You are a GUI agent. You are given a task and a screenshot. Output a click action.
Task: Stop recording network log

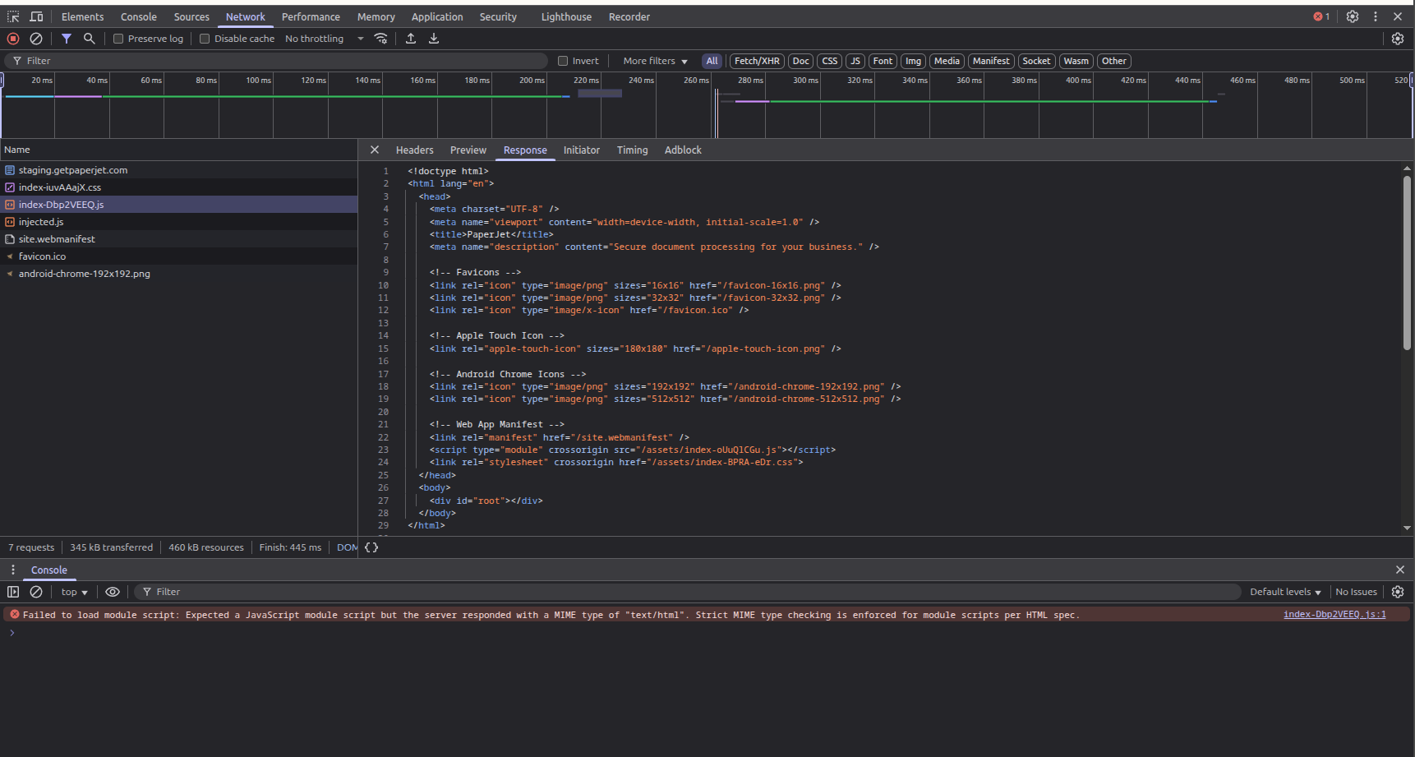tap(13, 39)
